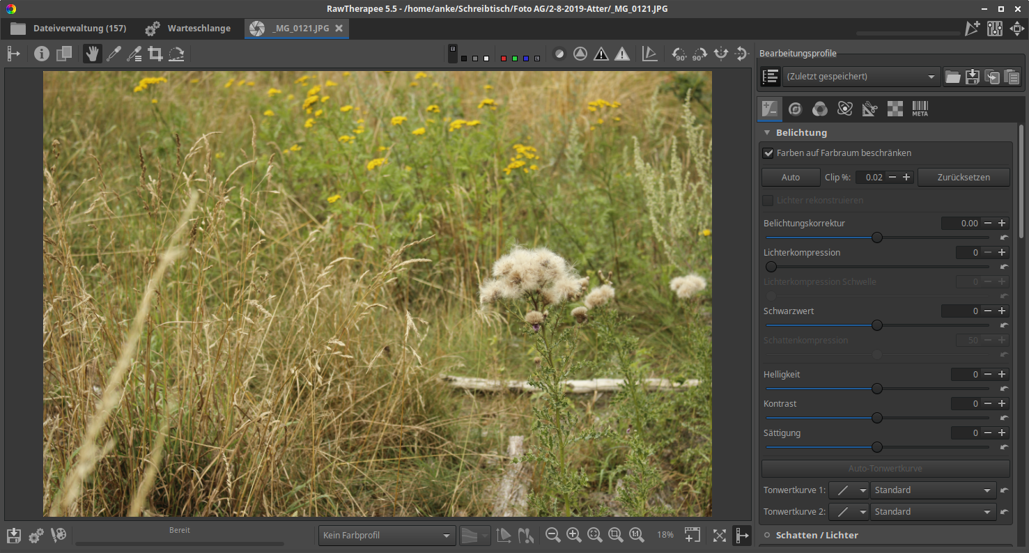
Task: Rotate image 90° to the left
Action: tap(679, 54)
